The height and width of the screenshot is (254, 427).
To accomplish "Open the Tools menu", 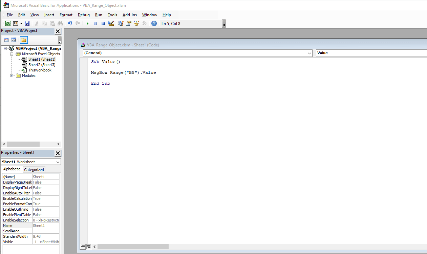I will (112, 15).
